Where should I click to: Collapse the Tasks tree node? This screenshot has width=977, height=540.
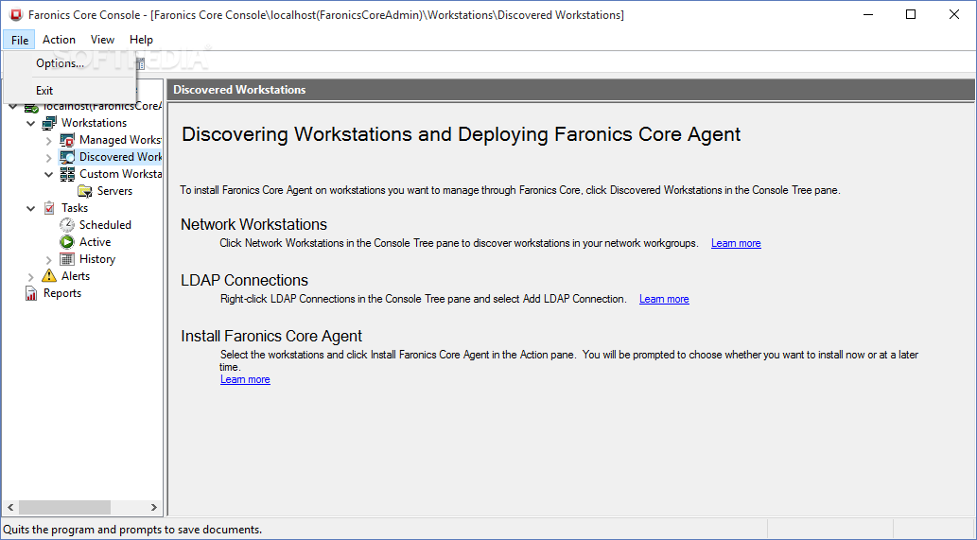coord(30,209)
